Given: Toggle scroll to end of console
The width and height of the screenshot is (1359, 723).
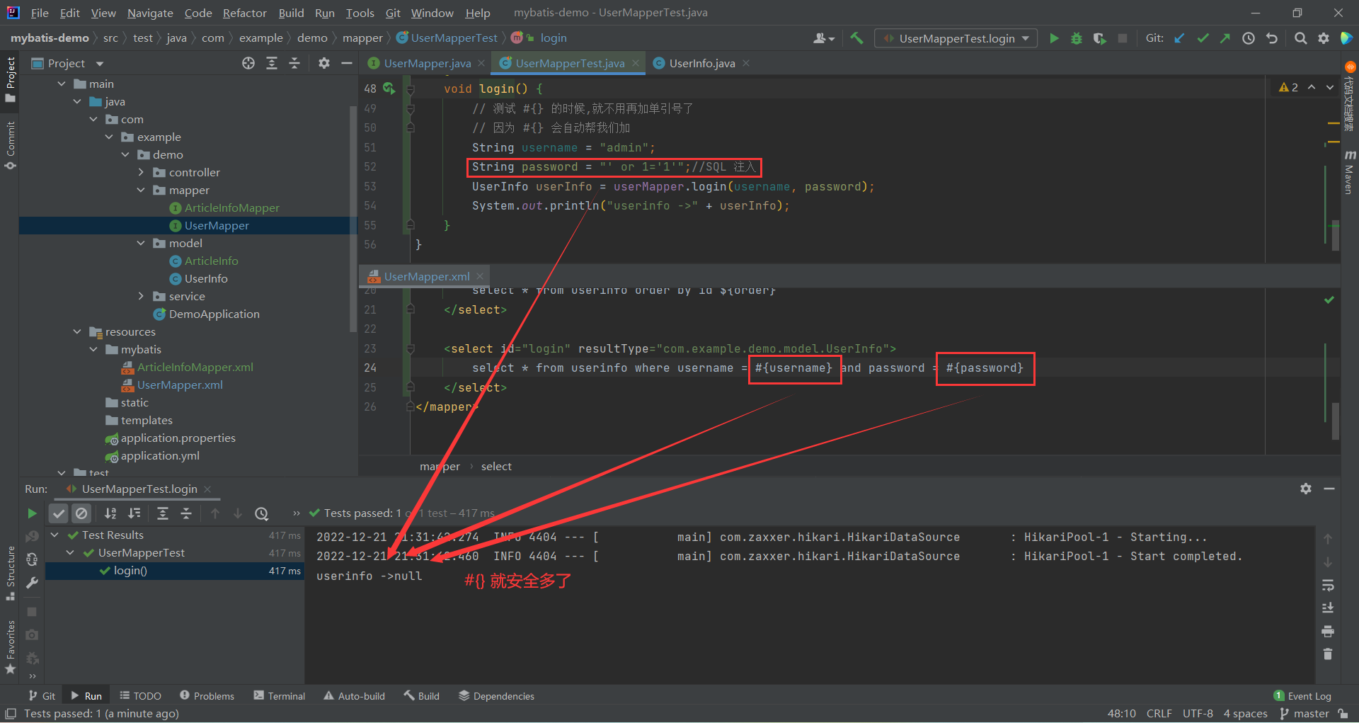Looking at the screenshot, I should tap(1328, 608).
